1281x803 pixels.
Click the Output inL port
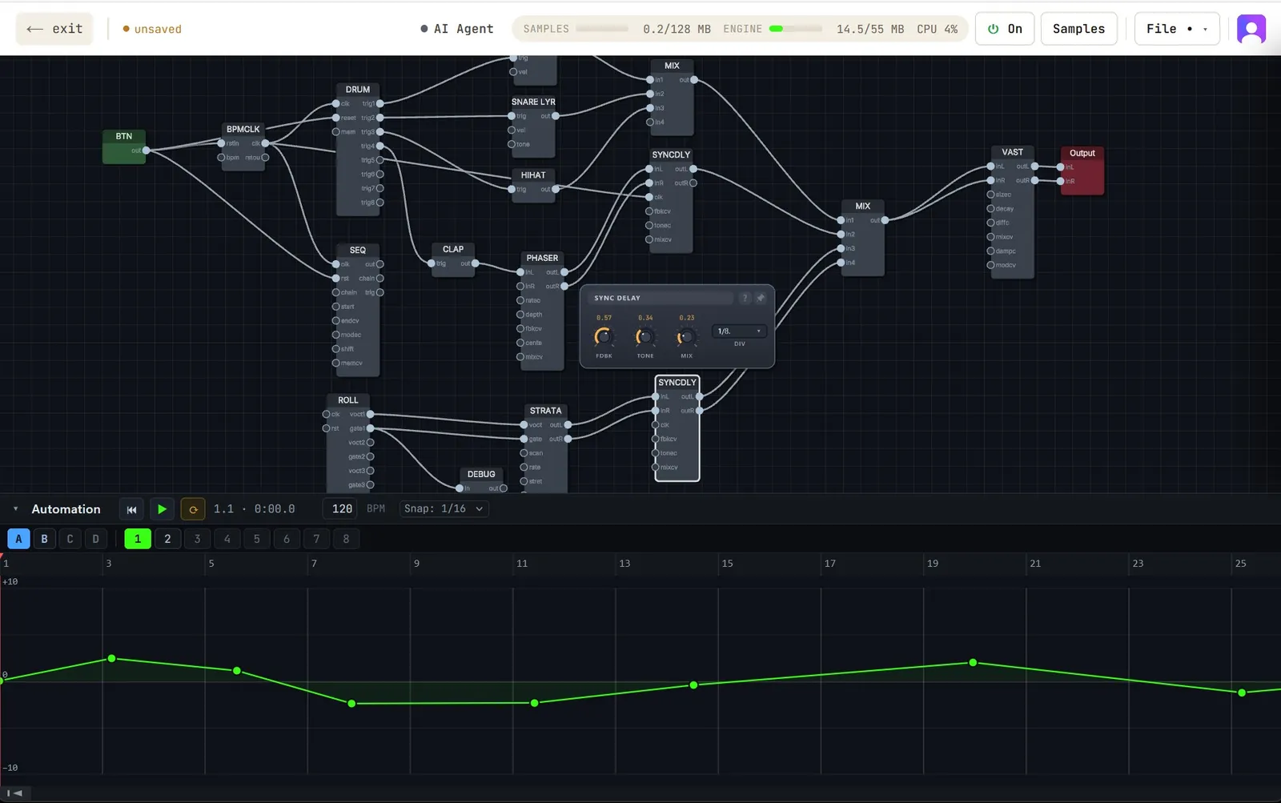pos(1060,167)
